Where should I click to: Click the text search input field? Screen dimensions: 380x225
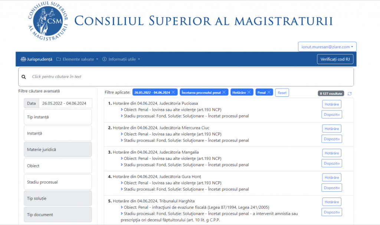[186, 77]
